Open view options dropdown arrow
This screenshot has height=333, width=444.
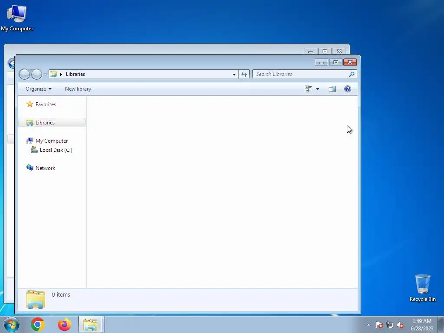(x=317, y=89)
